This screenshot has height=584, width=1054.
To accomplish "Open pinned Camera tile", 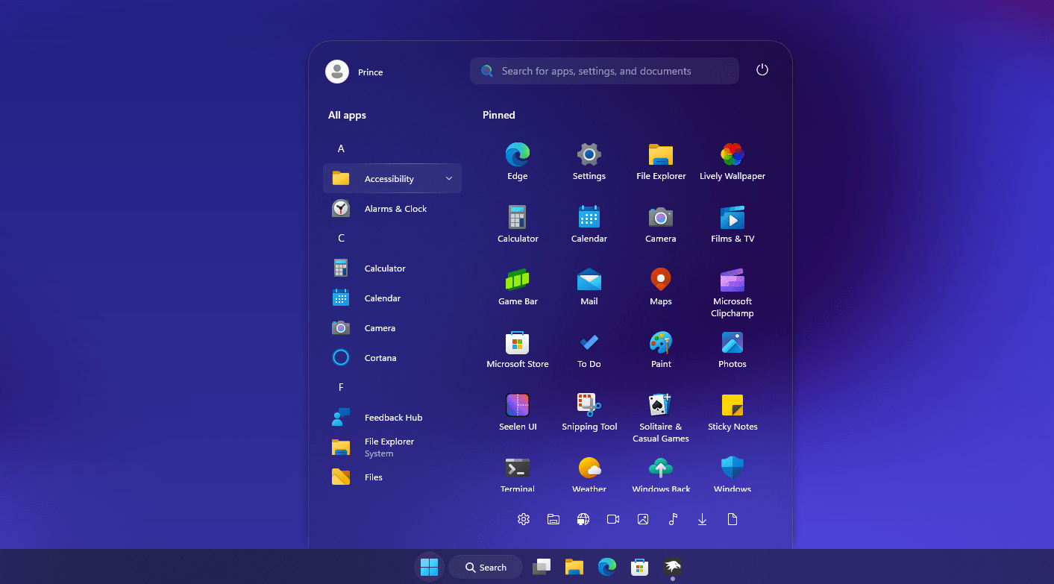I will coord(661,225).
